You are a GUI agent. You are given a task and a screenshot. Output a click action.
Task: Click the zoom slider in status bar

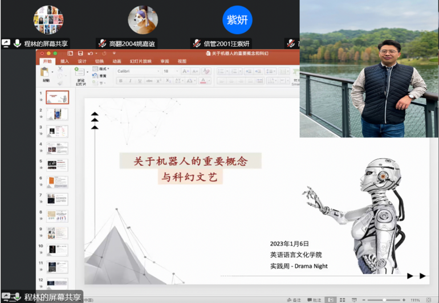click(384, 300)
